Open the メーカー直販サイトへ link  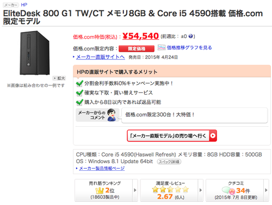(101, 57)
